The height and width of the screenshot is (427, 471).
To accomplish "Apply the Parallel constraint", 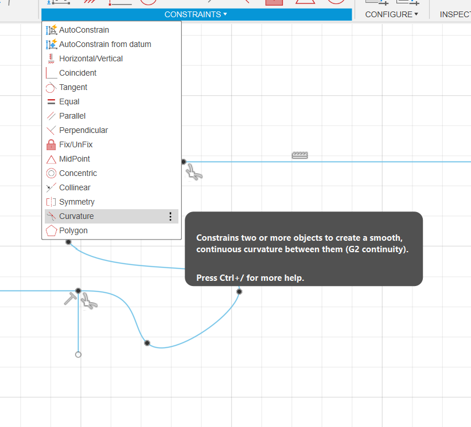I will [x=72, y=116].
